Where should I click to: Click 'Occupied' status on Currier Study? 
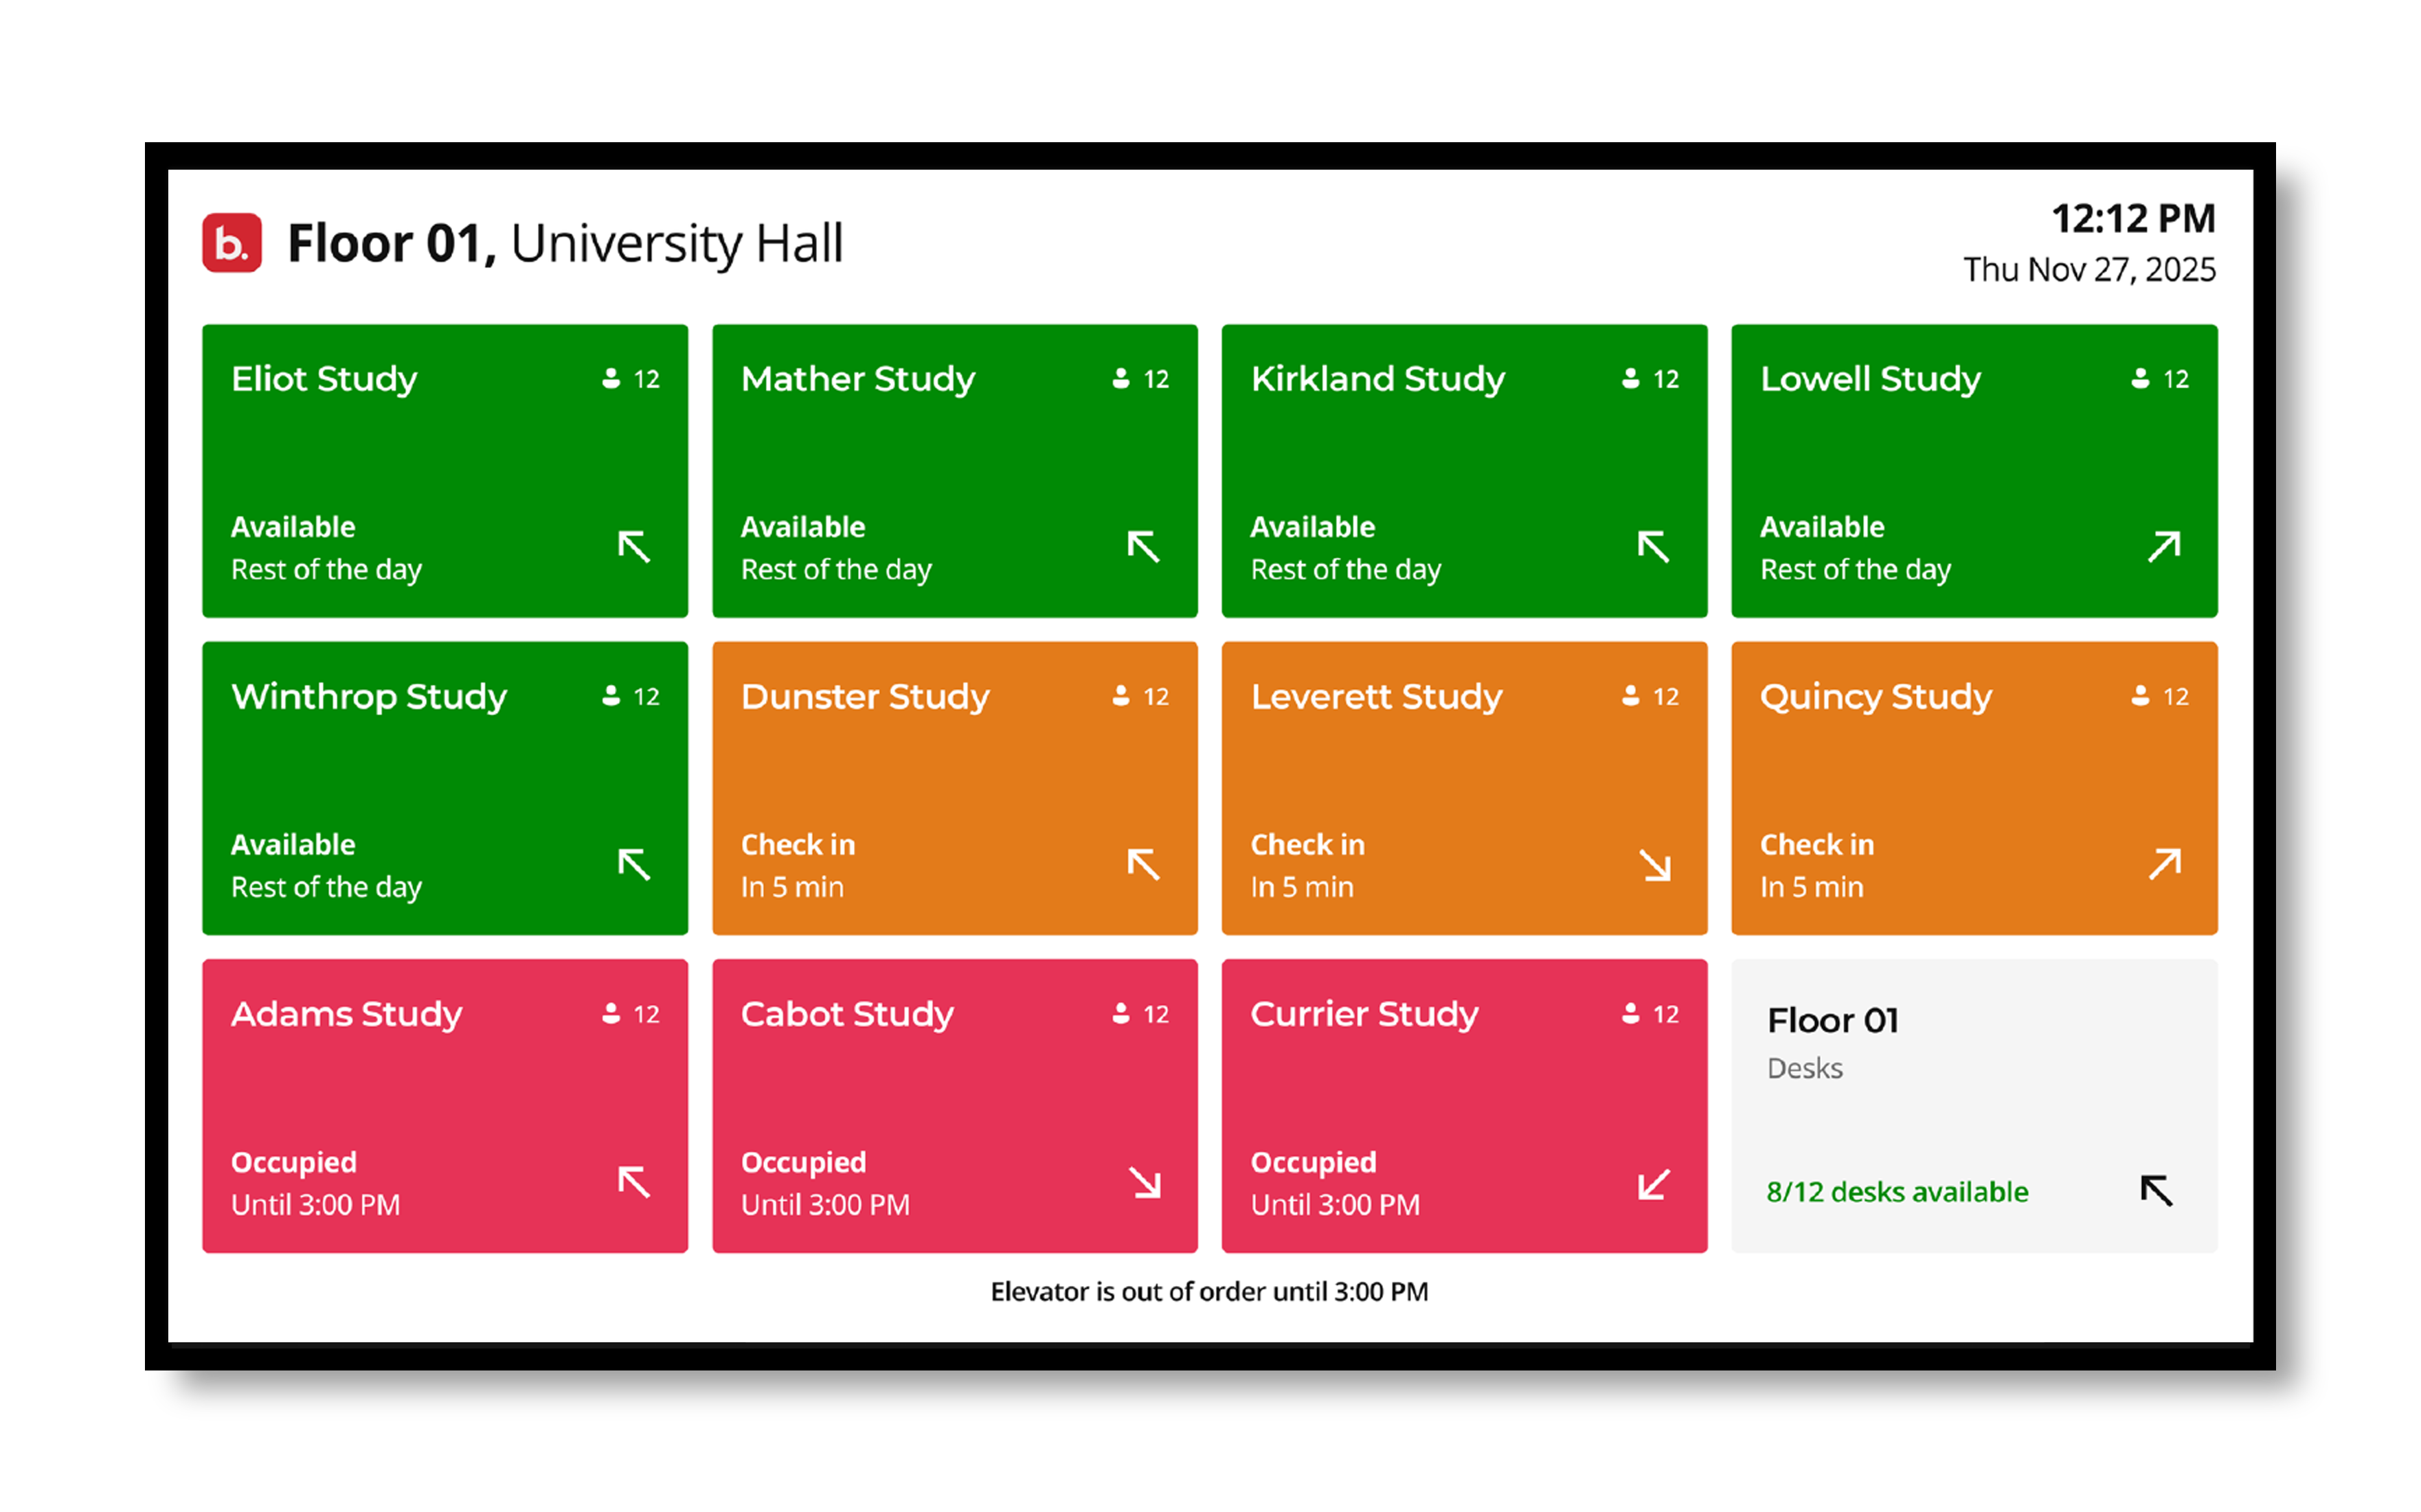pyautogui.click(x=1313, y=1162)
